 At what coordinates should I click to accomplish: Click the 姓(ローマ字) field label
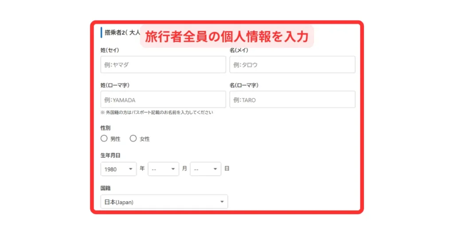pos(115,85)
